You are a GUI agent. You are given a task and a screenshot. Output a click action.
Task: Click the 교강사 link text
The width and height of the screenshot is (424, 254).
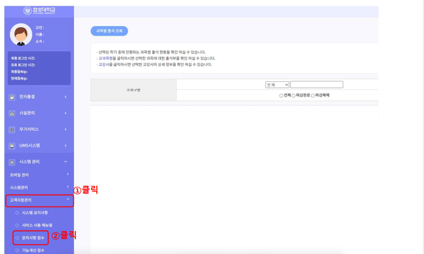104,65
